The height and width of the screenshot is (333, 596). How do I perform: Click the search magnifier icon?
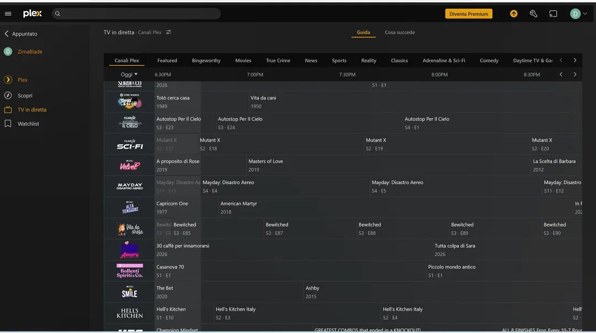point(57,14)
